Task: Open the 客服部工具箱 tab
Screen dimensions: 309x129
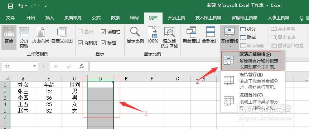Action: click(244, 18)
